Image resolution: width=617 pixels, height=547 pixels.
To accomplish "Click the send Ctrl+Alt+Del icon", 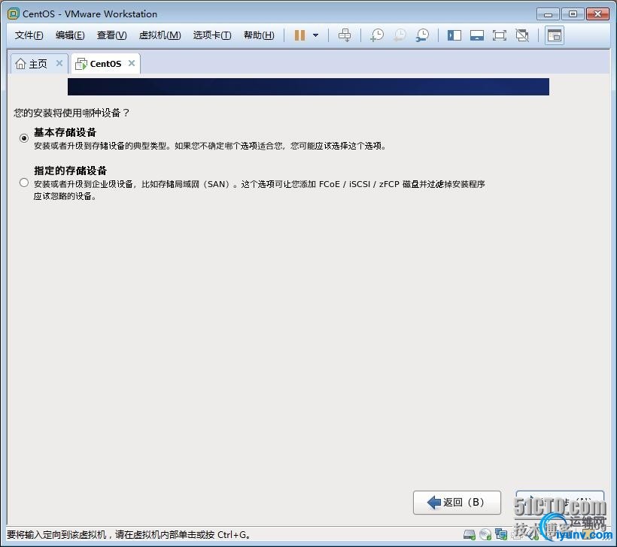I will 345,35.
